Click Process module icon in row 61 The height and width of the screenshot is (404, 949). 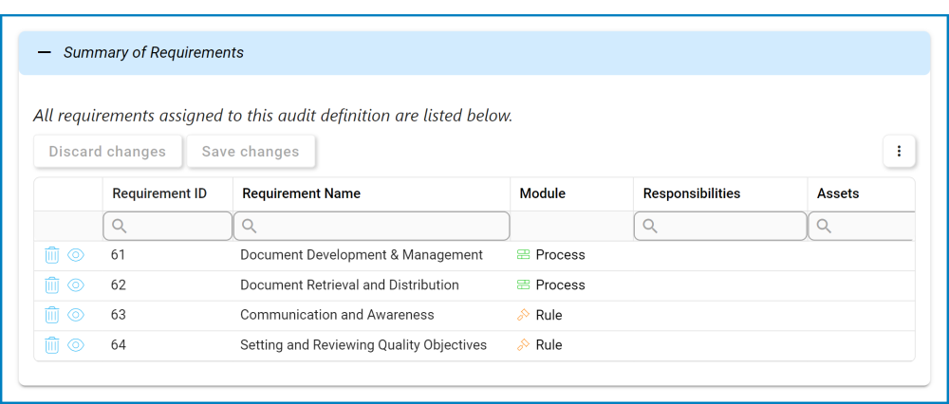(523, 255)
